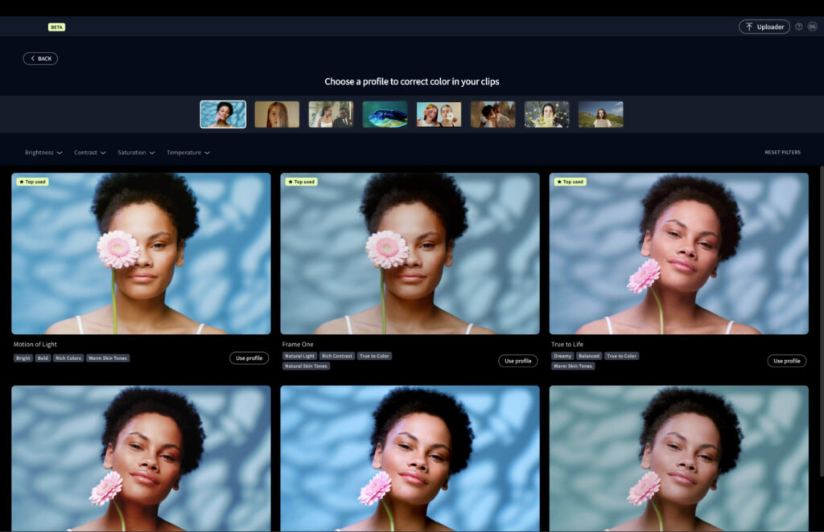Viewport: 824px width, 532px height.
Task: Expand the Saturation filter dropdown
Action: pyautogui.click(x=136, y=153)
